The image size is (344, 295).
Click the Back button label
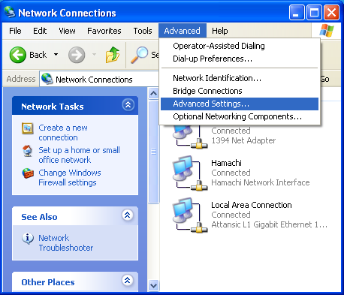click(x=38, y=55)
